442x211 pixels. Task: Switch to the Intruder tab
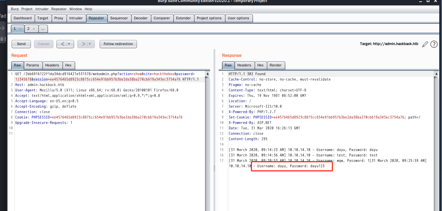coord(76,18)
